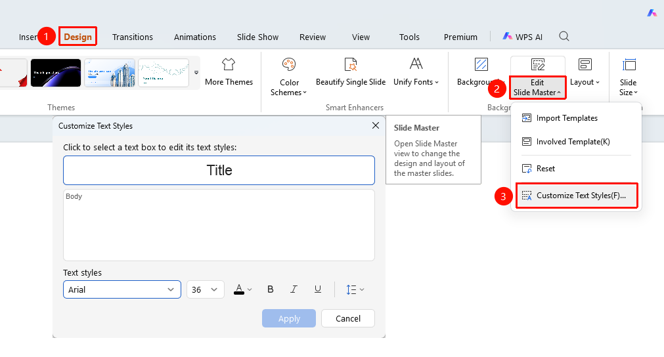Switch to the Transitions tab
This screenshot has width=664, height=357.
tap(133, 37)
